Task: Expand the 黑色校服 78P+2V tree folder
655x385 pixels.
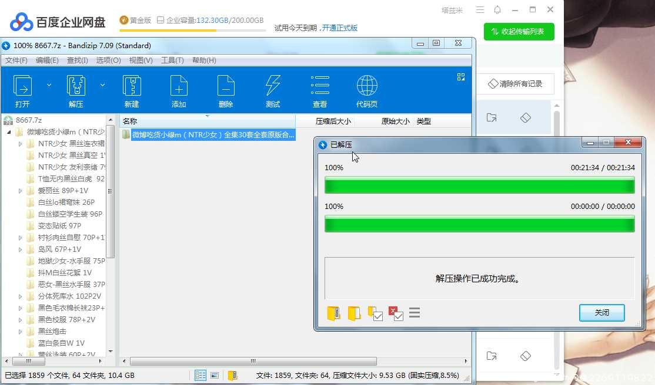Action: (20, 320)
